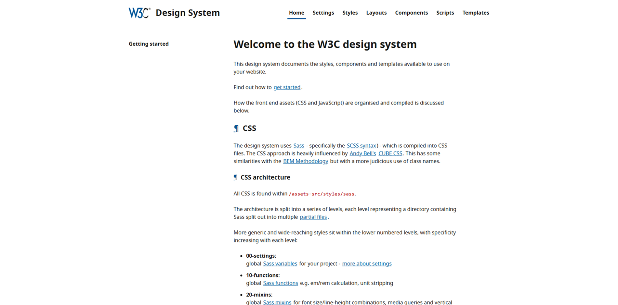Click the 'CSS architecture' heading text
Screen dimensions: 618x305
(x=265, y=177)
